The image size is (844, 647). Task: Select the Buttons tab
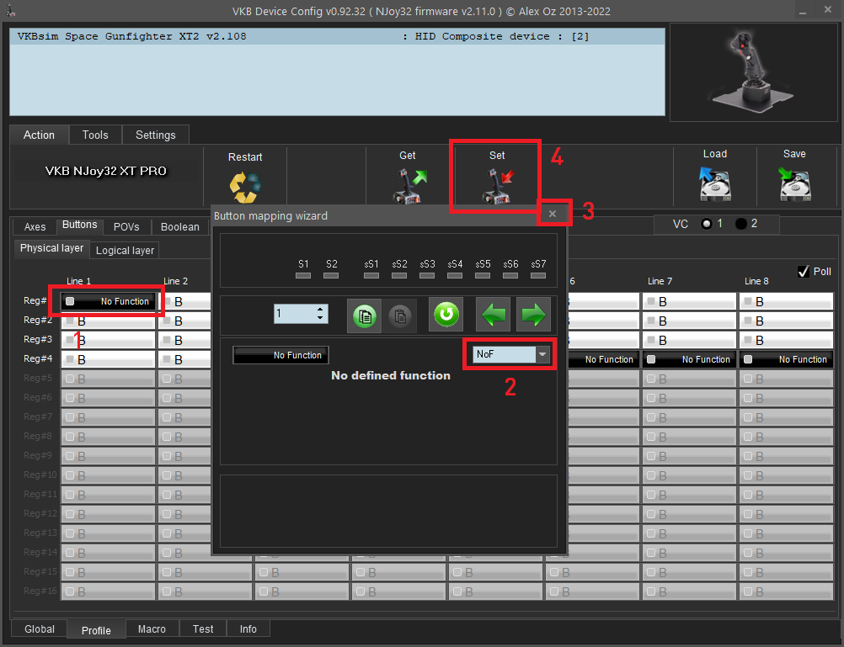(x=80, y=225)
